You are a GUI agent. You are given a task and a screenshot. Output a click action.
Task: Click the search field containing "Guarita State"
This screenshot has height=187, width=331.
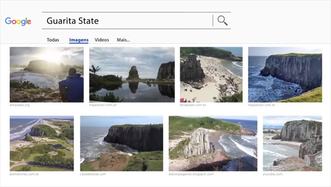[x=127, y=21]
